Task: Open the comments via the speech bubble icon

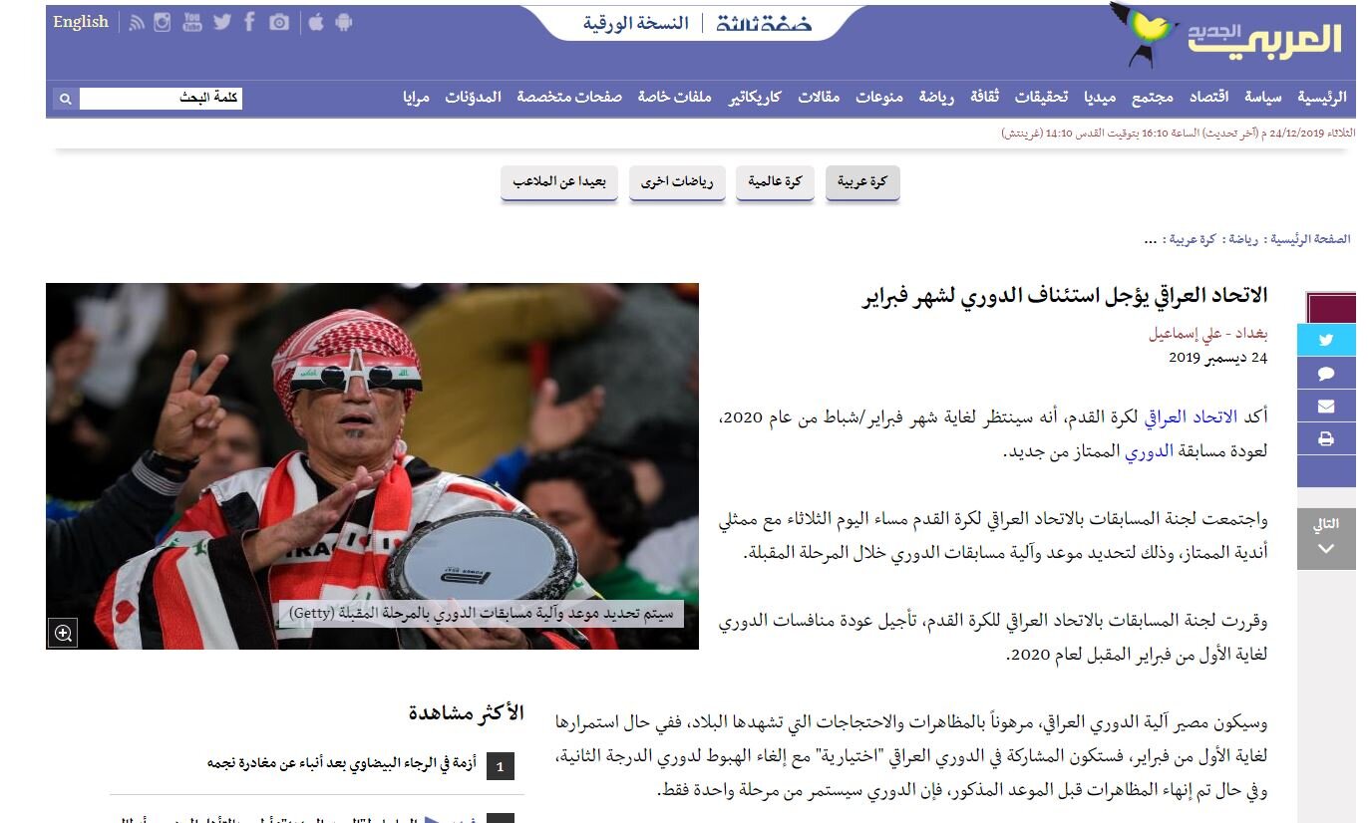Action: (x=1325, y=372)
